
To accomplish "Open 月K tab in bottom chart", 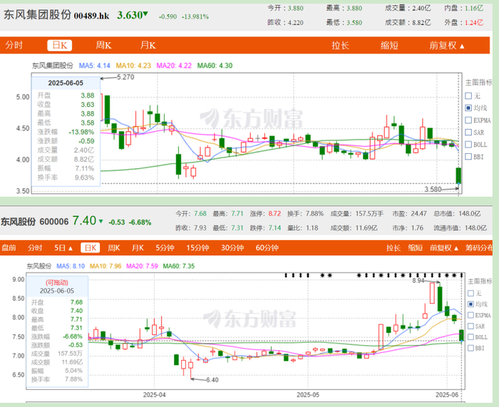I will pos(138,247).
